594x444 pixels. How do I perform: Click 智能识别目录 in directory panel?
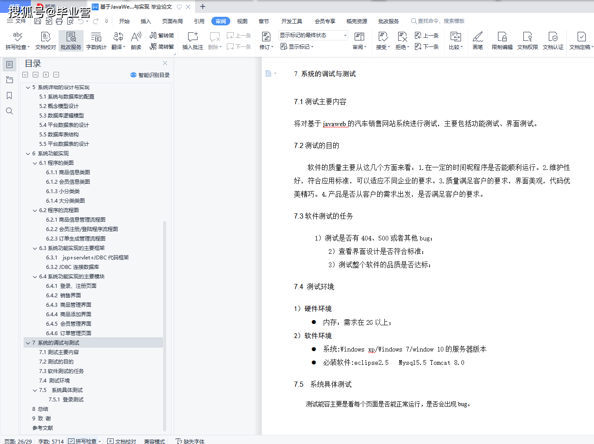pyautogui.click(x=150, y=74)
